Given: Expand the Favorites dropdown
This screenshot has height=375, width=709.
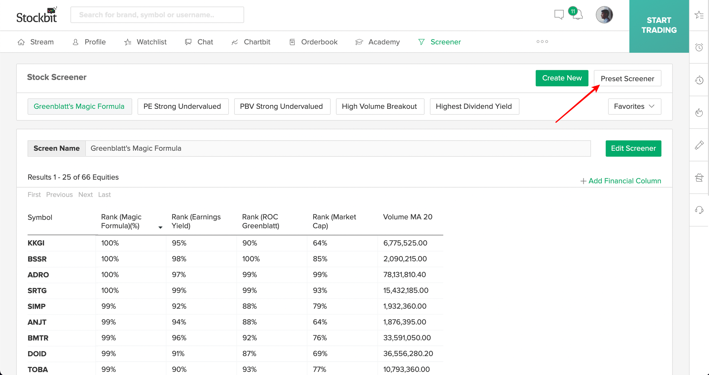Looking at the screenshot, I should tap(634, 106).
